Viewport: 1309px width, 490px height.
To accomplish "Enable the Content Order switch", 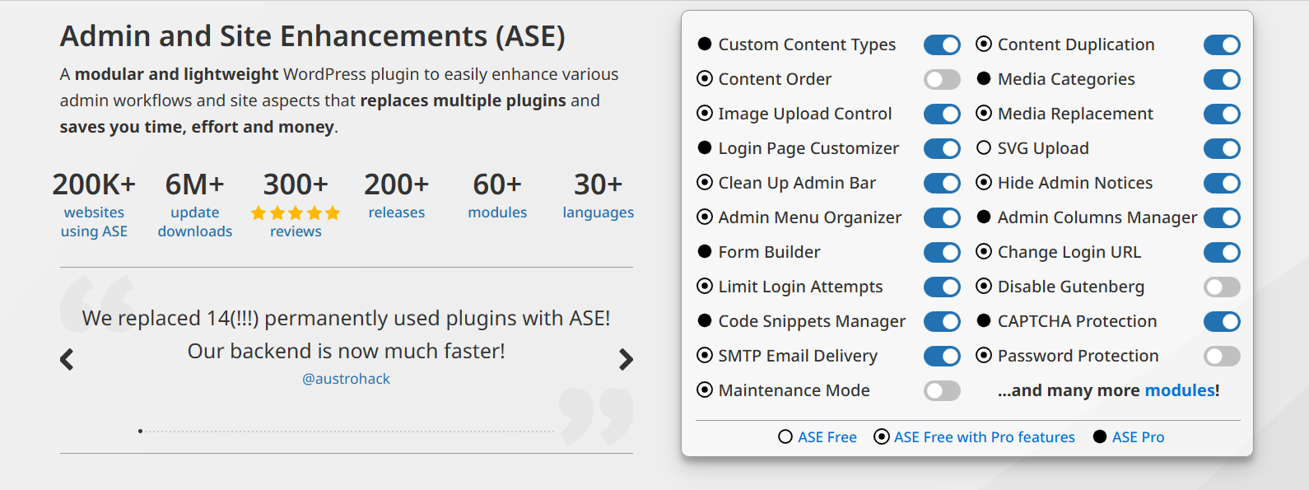I will [942, 79].
